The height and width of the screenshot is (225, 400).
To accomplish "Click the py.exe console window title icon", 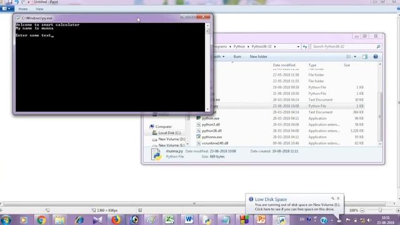I will (x=18, y=18).
